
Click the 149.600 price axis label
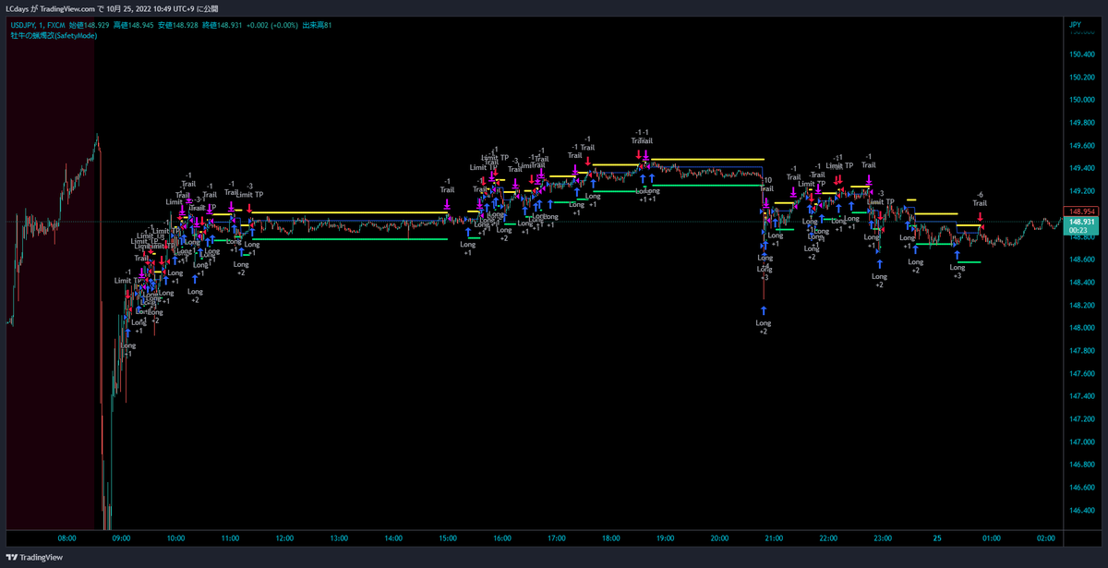tap(1082, 146)
